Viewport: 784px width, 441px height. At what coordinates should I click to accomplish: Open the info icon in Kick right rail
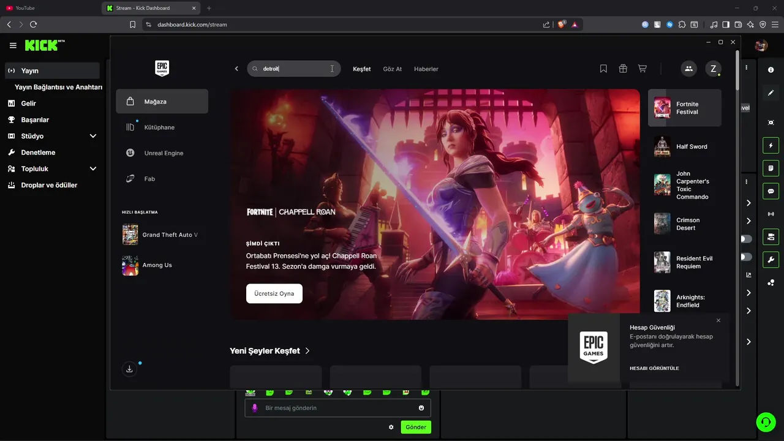(771, 70)
